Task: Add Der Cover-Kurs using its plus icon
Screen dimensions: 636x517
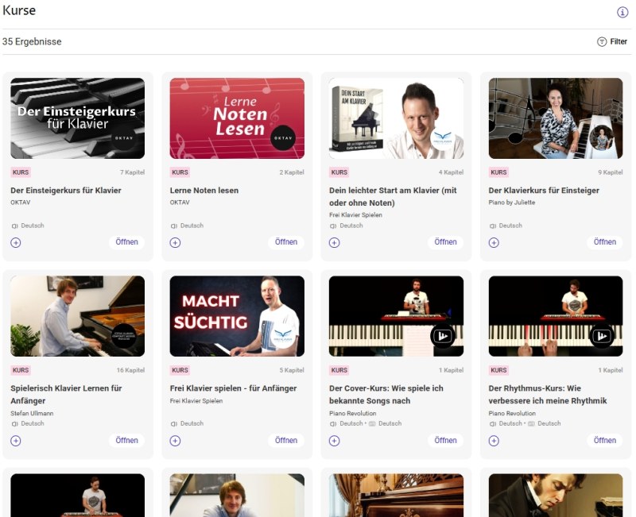Action: 335,440
